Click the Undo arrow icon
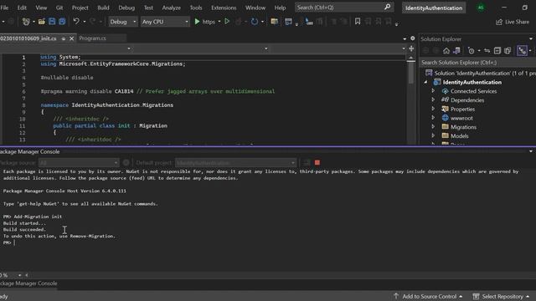This screenshot has height=301, width=536. [76, 22]
